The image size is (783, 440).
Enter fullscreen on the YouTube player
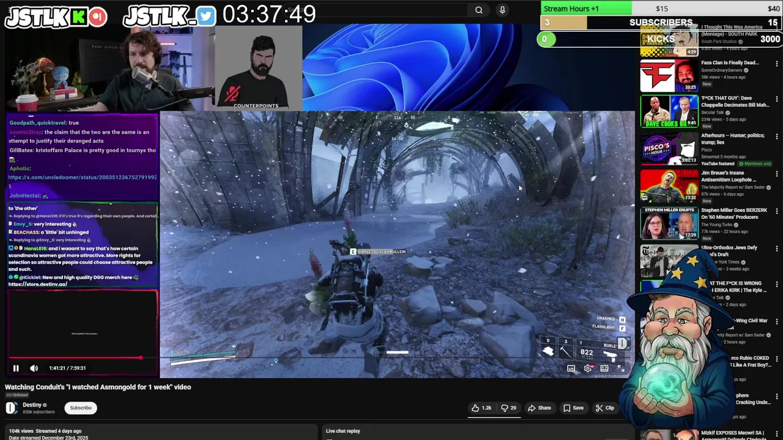620,369
